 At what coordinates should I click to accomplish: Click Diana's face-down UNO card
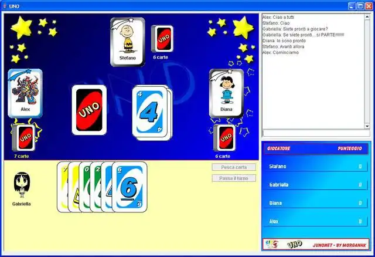pos(224,138)
